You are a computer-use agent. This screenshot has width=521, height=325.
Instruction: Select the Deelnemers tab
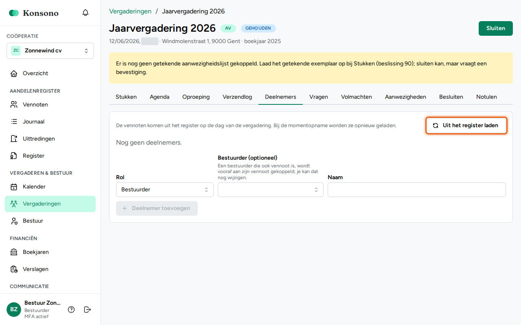(x=280, y=97)
